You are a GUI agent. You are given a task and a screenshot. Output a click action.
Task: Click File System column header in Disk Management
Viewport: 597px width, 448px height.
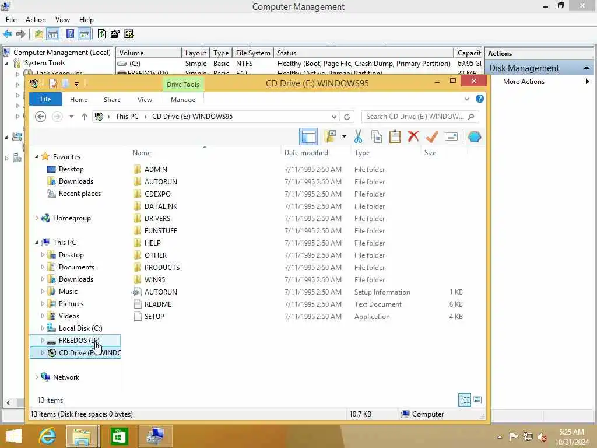(253, 53)
